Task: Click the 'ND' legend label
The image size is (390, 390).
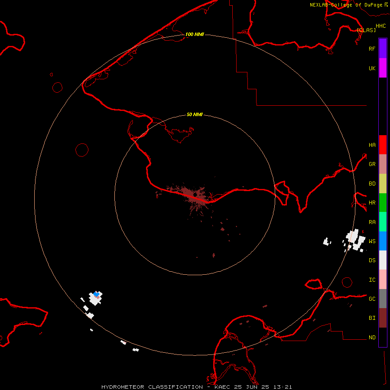Action: pos(372,338)
